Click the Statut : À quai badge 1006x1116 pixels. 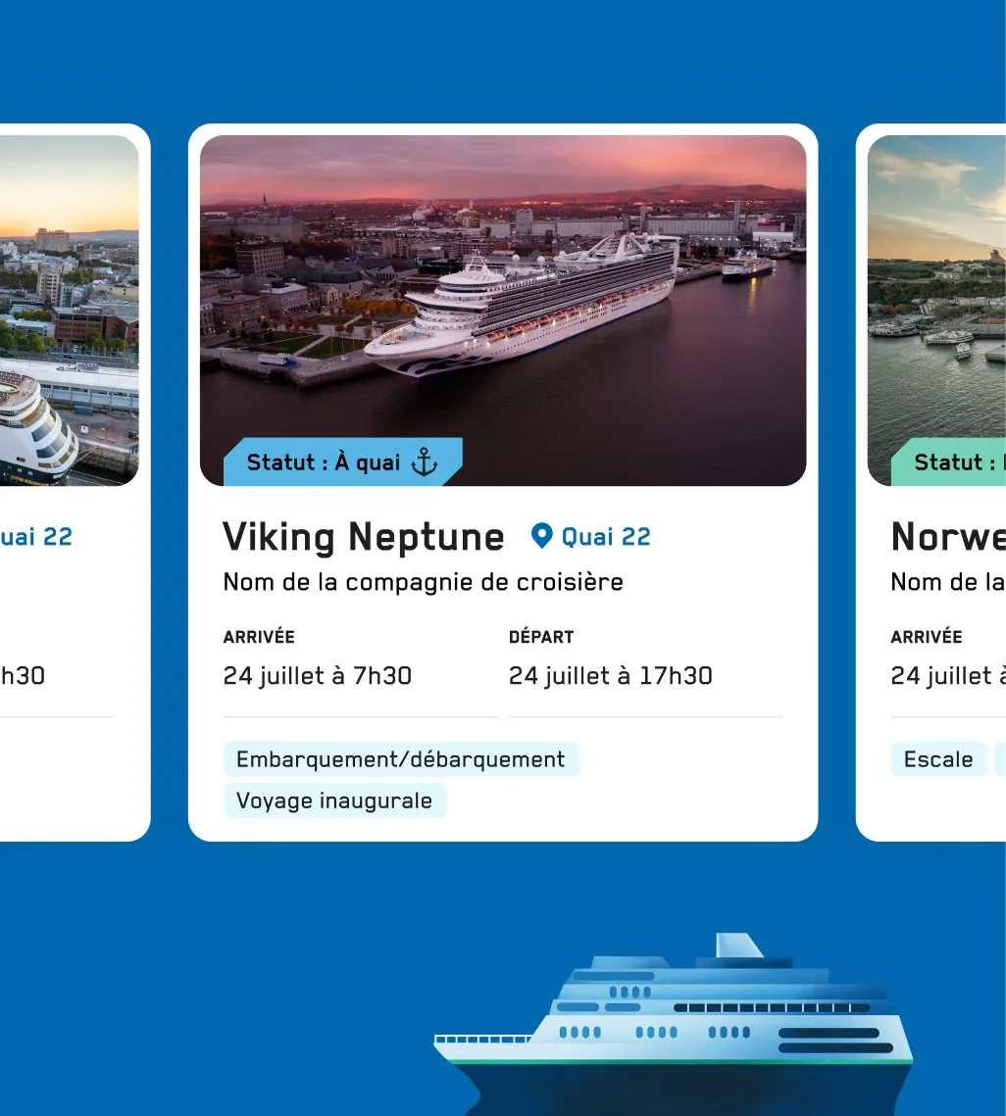pos(343,461)
